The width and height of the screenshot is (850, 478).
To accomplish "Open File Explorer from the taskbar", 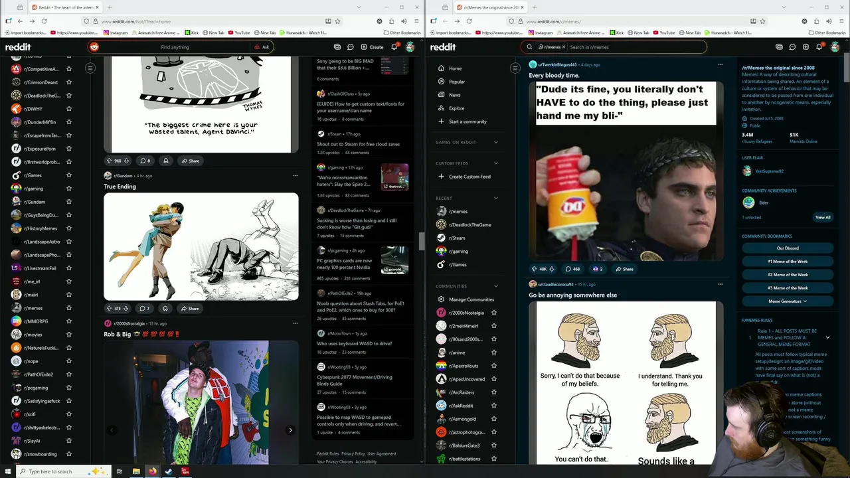I will coord(136,471).
